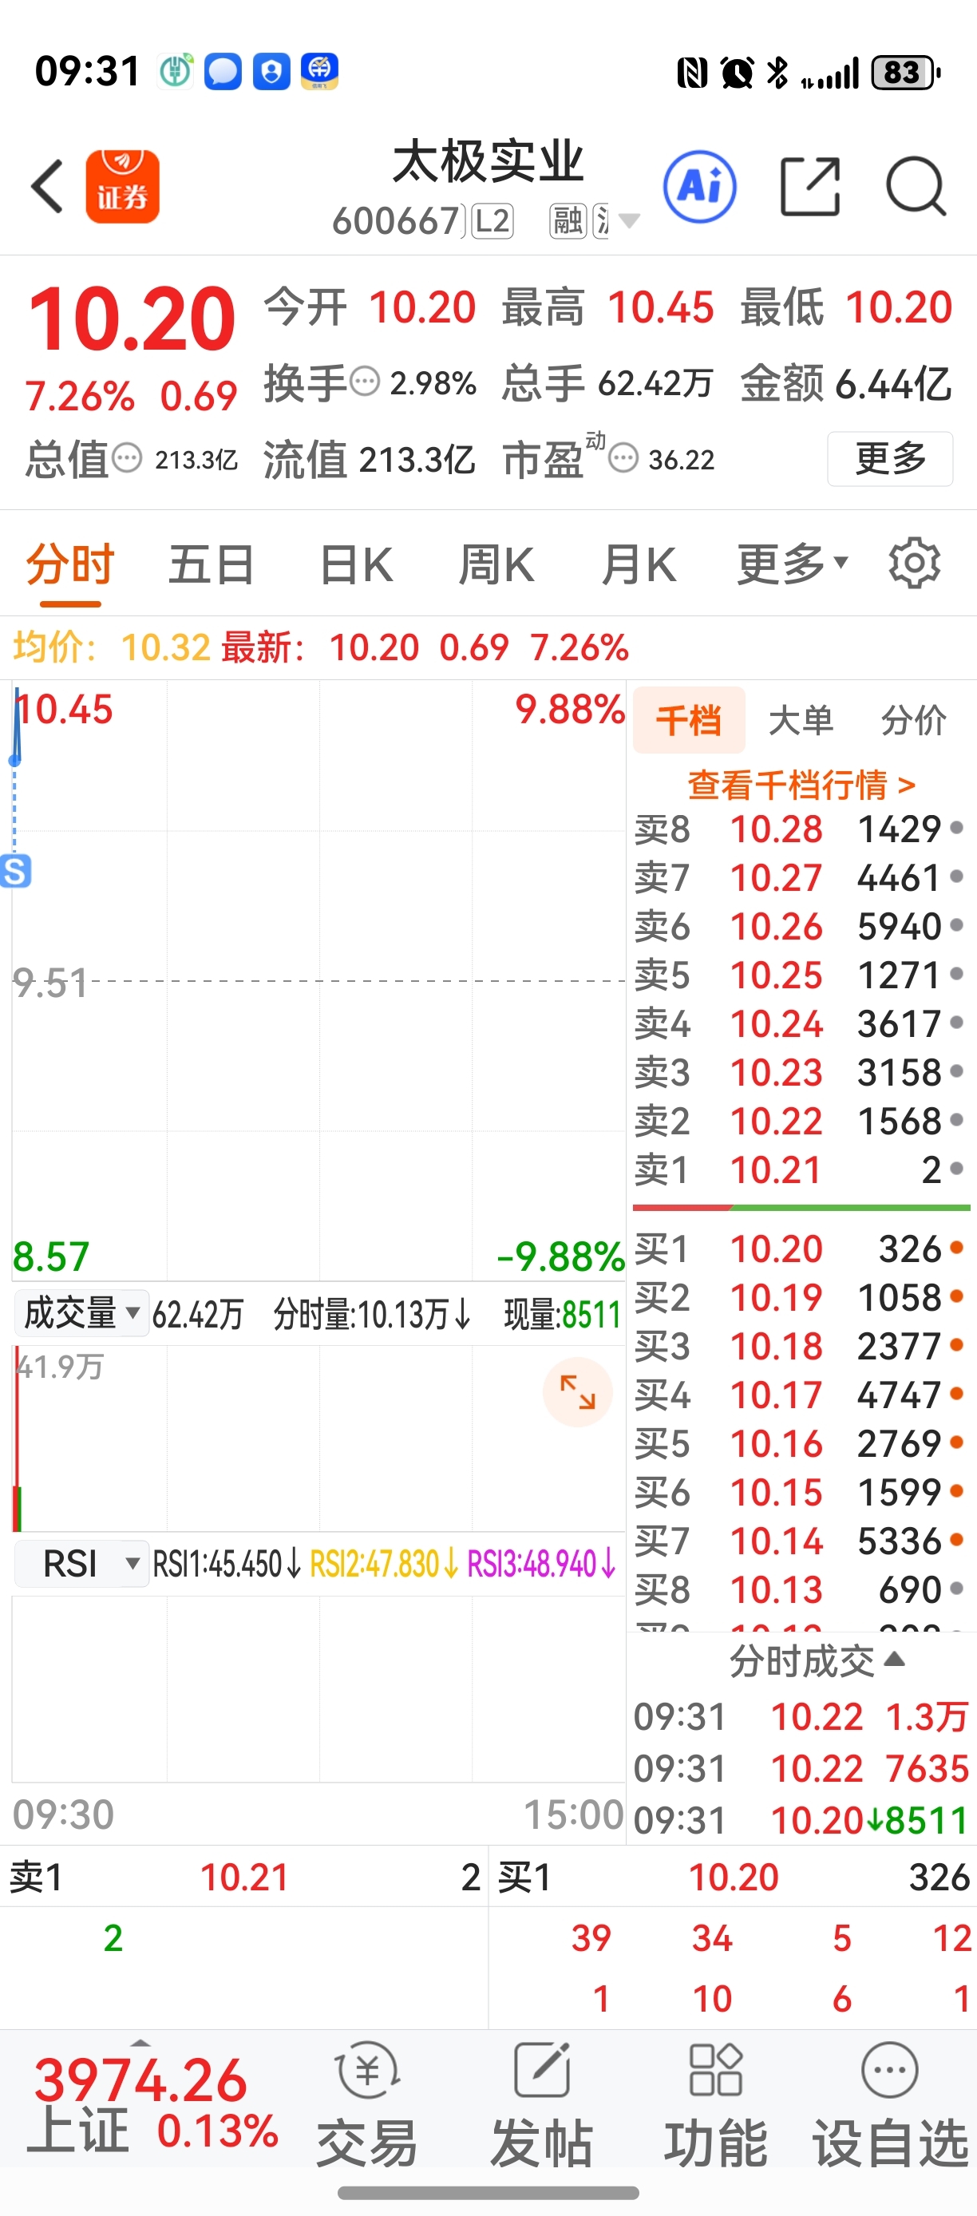Tap the buy/sell ratio color bar
The image size is (977, 2216).
pyautogui.click(x=801, y=1208)
